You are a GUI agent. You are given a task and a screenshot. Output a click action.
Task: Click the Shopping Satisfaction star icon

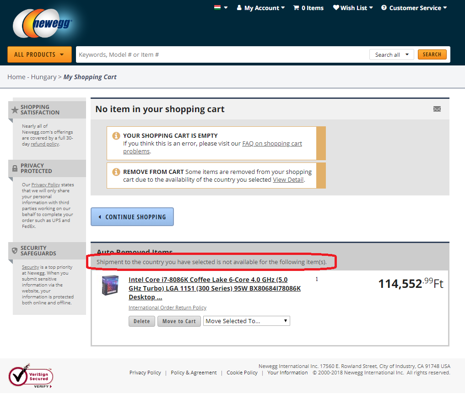(x=15, y=110)
